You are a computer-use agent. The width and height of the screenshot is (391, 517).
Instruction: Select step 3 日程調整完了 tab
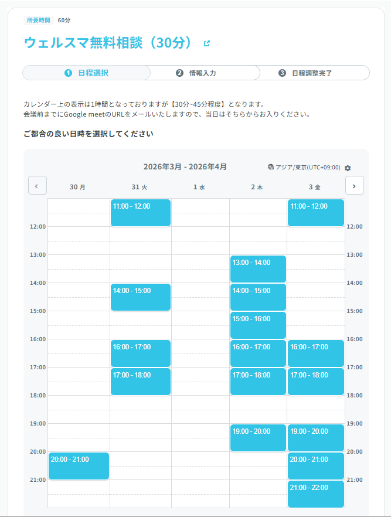click(308, 73)
